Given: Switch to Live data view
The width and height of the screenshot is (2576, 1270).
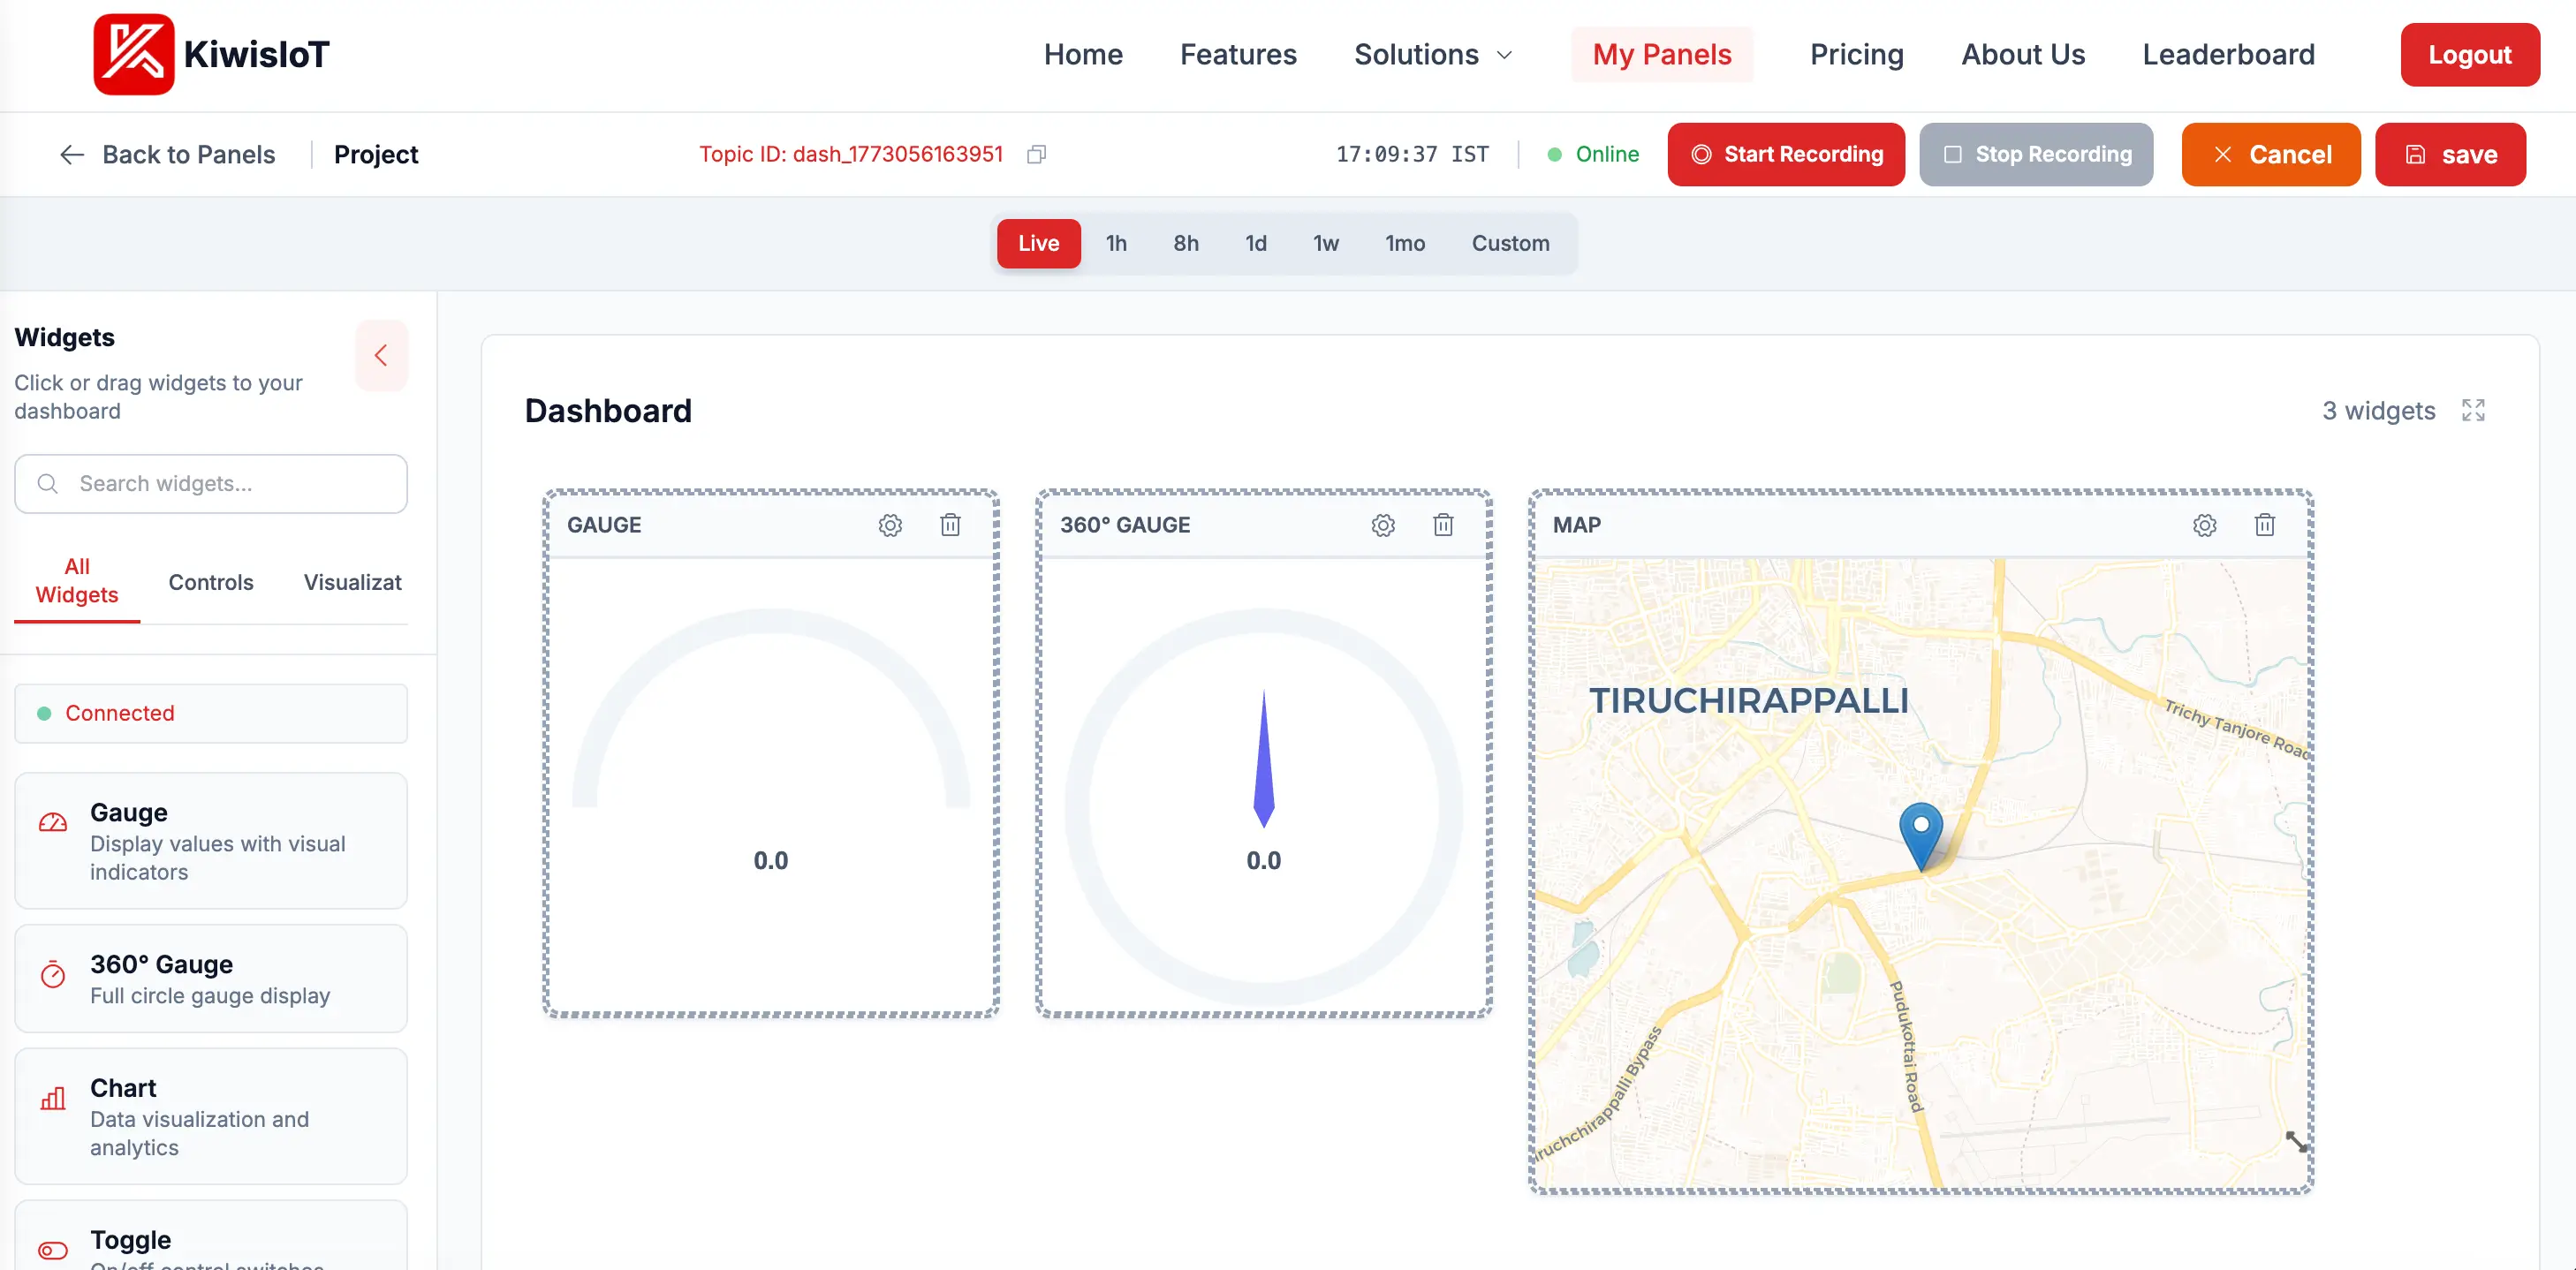Looking at the screenshot, I should pyautogui.click(x=1038, y=243).
